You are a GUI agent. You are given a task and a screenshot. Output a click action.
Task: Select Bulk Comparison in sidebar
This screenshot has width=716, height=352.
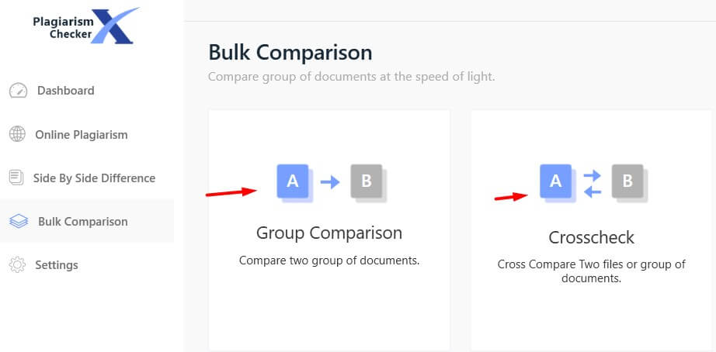tap(82, 222)
